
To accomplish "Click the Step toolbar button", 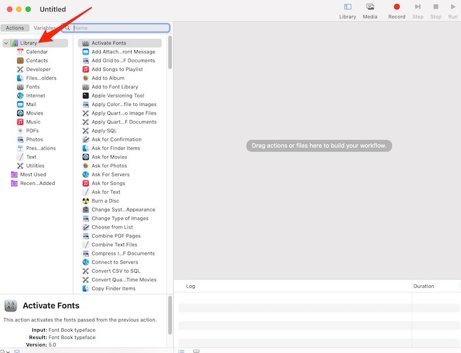I will (x=418, y=11).
